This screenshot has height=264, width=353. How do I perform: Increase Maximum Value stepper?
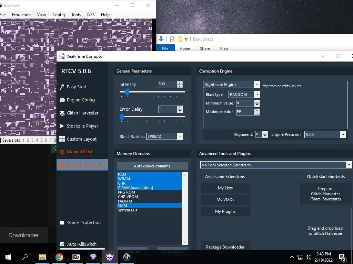click(x=257, y=110)
